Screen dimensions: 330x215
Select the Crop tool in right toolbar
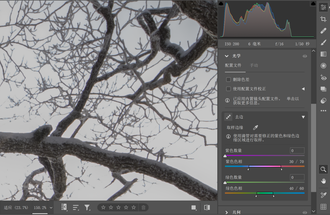tap(323, 19)
